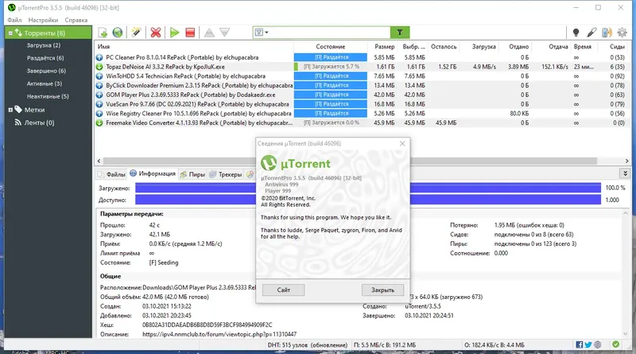This screenshot has width=636, height=354.
Task: Sort by the Состояние column header
Action: coord(331,47)
